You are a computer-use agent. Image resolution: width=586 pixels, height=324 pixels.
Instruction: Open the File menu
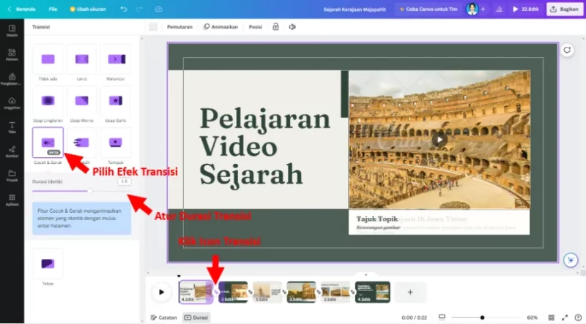click(53, 9)
